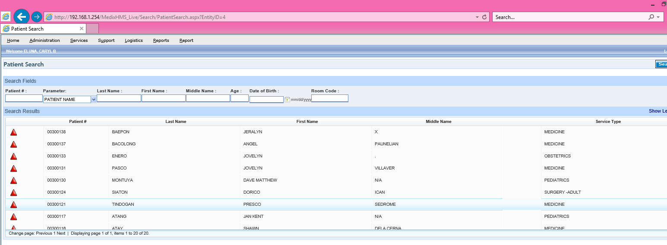The height and width of the screenshot is (245, 667).
Task: Click the Age input field
Action: point(240,98)
